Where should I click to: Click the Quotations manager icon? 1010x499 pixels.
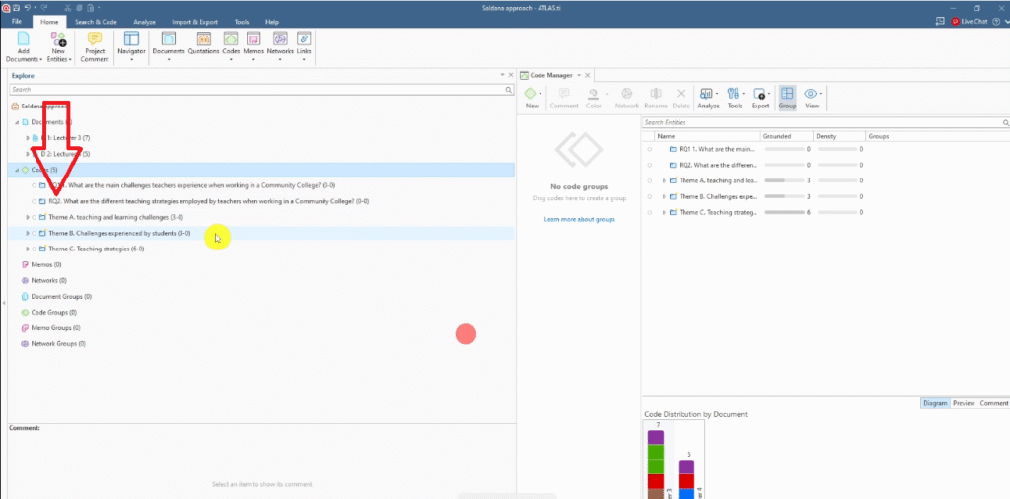point(203,39)
